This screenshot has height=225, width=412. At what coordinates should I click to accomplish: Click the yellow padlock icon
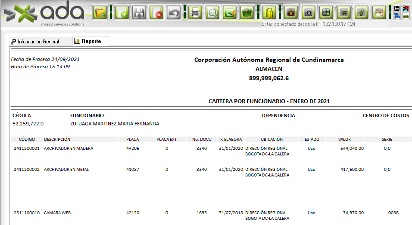coord(269,12)
